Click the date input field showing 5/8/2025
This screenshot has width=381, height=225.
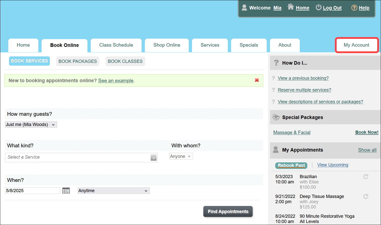point(32,191)
